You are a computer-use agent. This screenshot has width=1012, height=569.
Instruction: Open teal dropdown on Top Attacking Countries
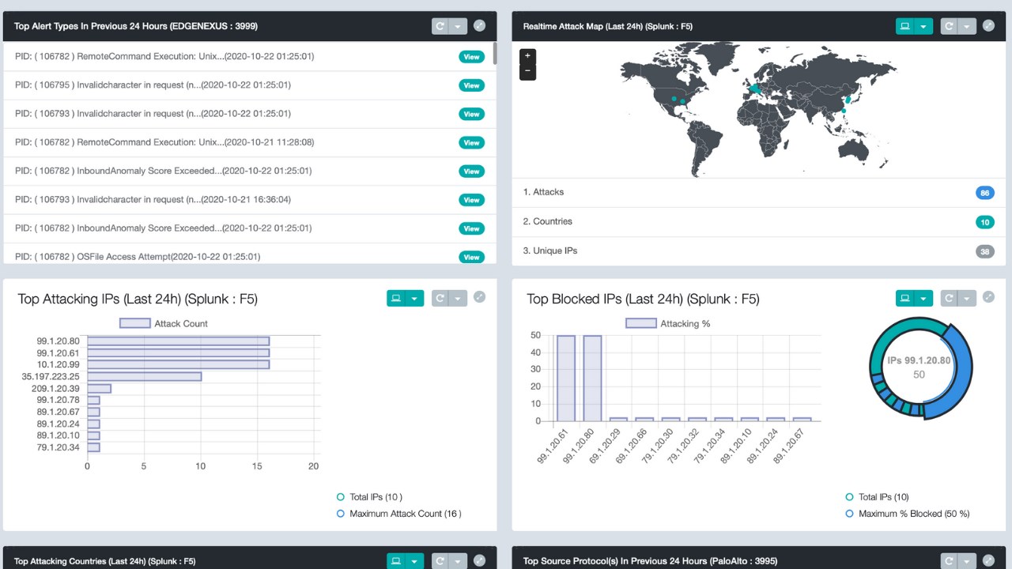[414, 561]
